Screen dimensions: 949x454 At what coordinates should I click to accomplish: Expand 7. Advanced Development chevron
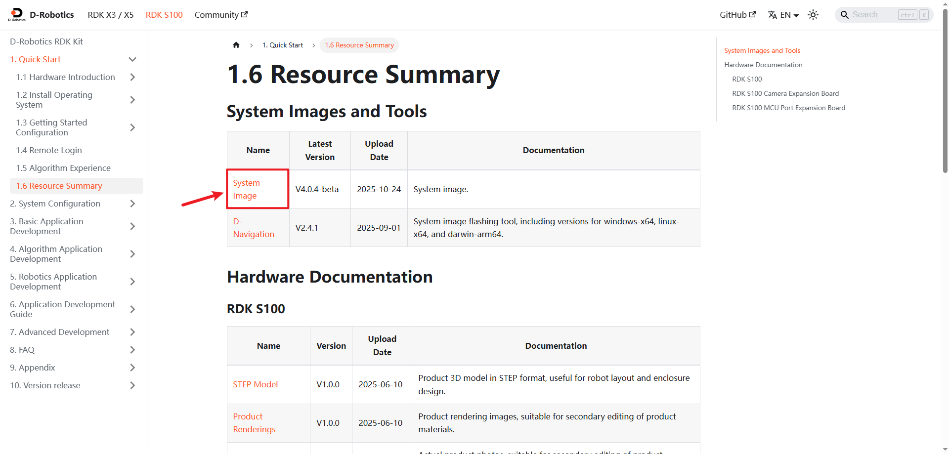click(132, 332)
